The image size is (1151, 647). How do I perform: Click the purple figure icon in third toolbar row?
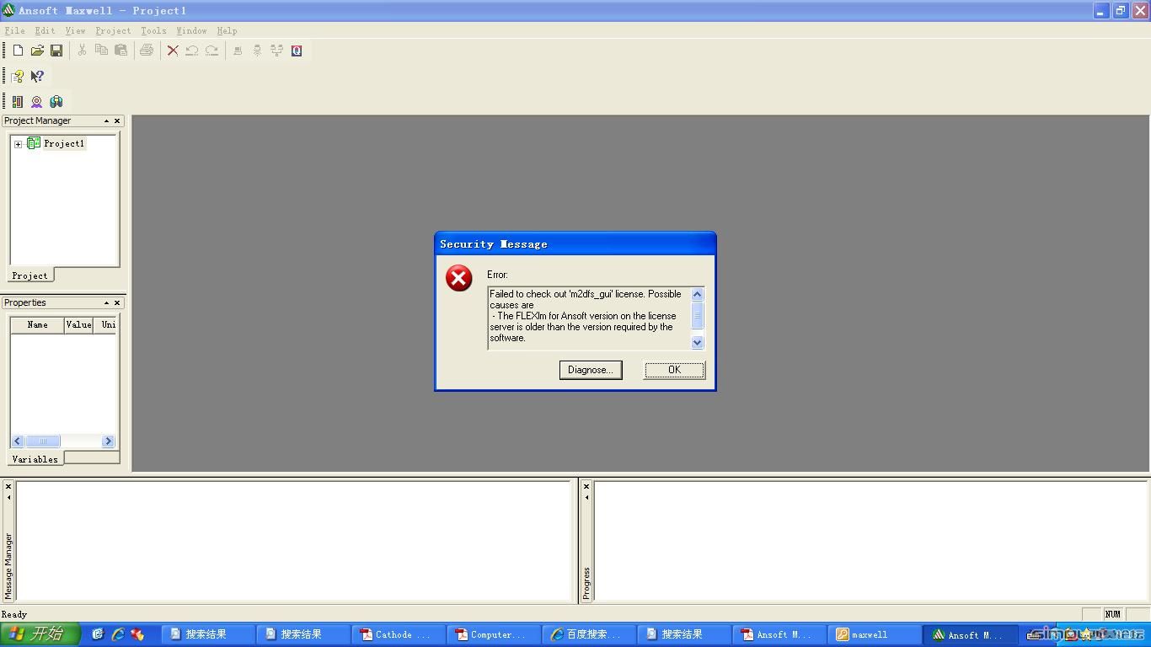pyautogui.click(x=37, y=101)
